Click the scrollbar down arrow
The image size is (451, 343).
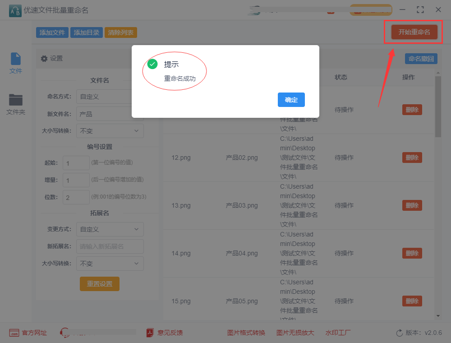pyautogui.click(x=438, y=316)
